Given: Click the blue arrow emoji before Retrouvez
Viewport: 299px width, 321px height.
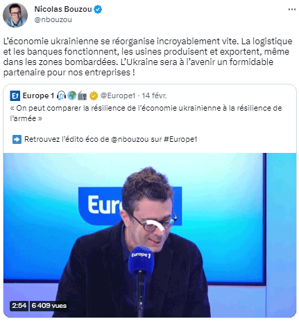Looking at the screenshot, I should (17, 140).
